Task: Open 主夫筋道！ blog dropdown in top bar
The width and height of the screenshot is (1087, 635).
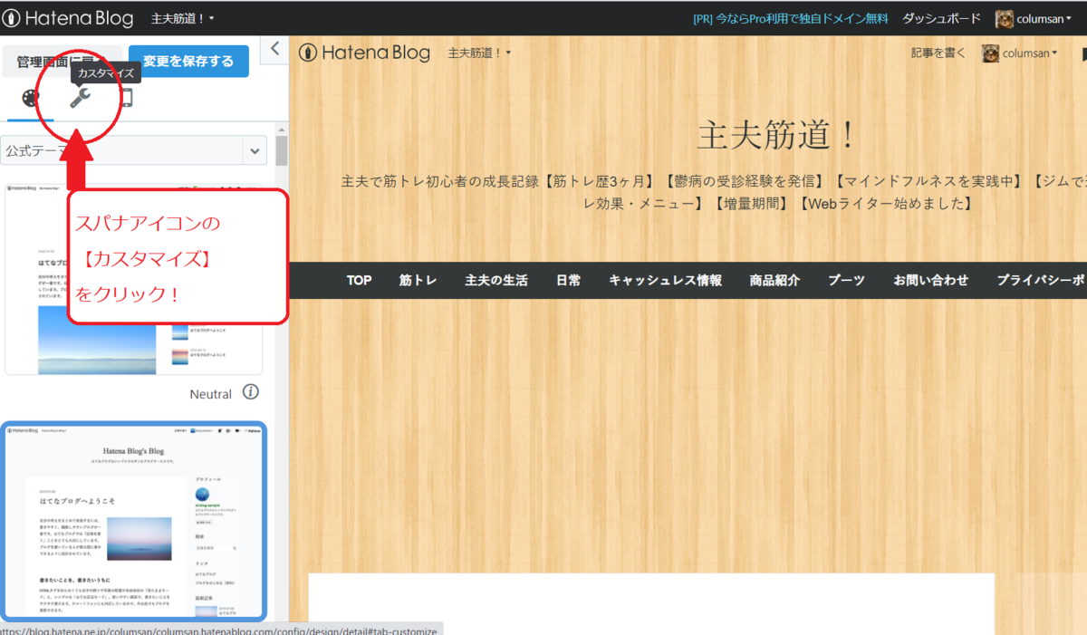Action: coord(182,18)
